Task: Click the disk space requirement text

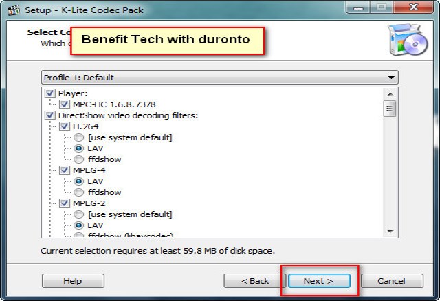Action: 157,251
